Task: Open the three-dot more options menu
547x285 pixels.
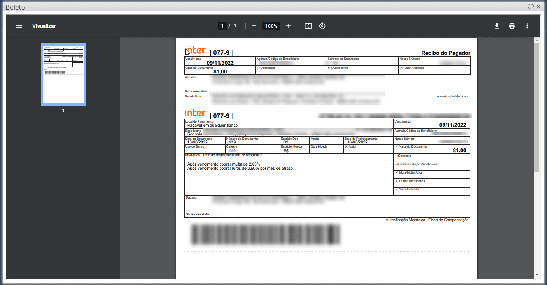Action: (x=527, y=26)
